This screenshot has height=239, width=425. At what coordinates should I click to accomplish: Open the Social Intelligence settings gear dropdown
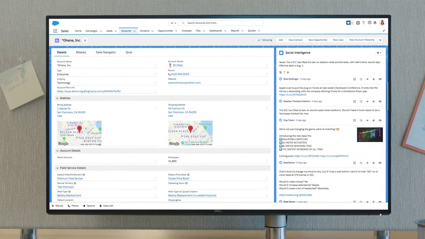[379, 53]
